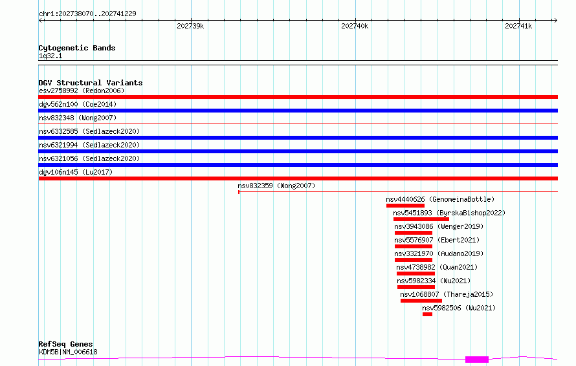Screen dimensions: 576x366
Task: Click the nsv3943086 (Wenger2019) label
Action: (x=439, y=226)
